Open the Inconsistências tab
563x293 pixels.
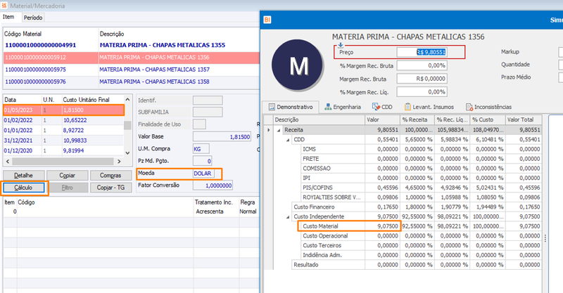click(x=488, y=107)
